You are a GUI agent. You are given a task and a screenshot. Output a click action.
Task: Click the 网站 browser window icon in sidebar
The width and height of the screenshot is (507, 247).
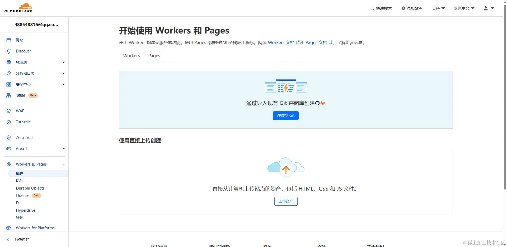(9, 40)
